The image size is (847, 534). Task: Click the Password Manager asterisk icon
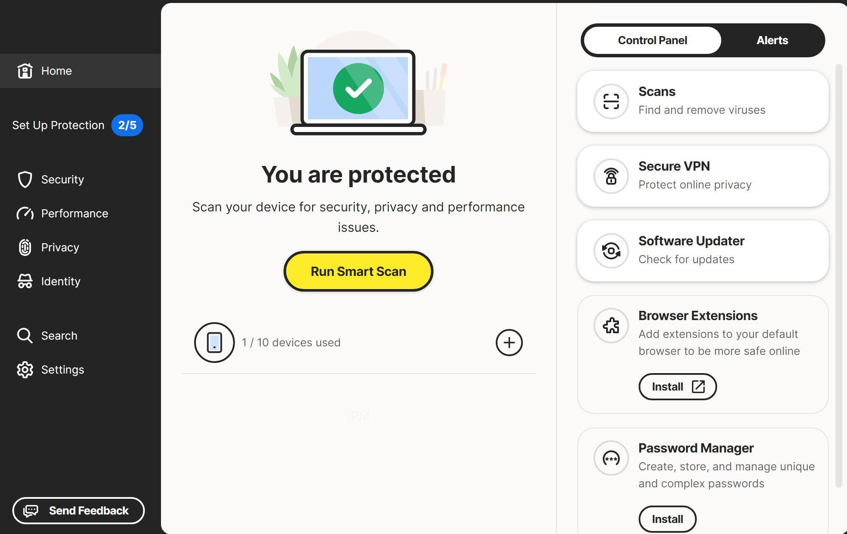(x=611, y=458)
